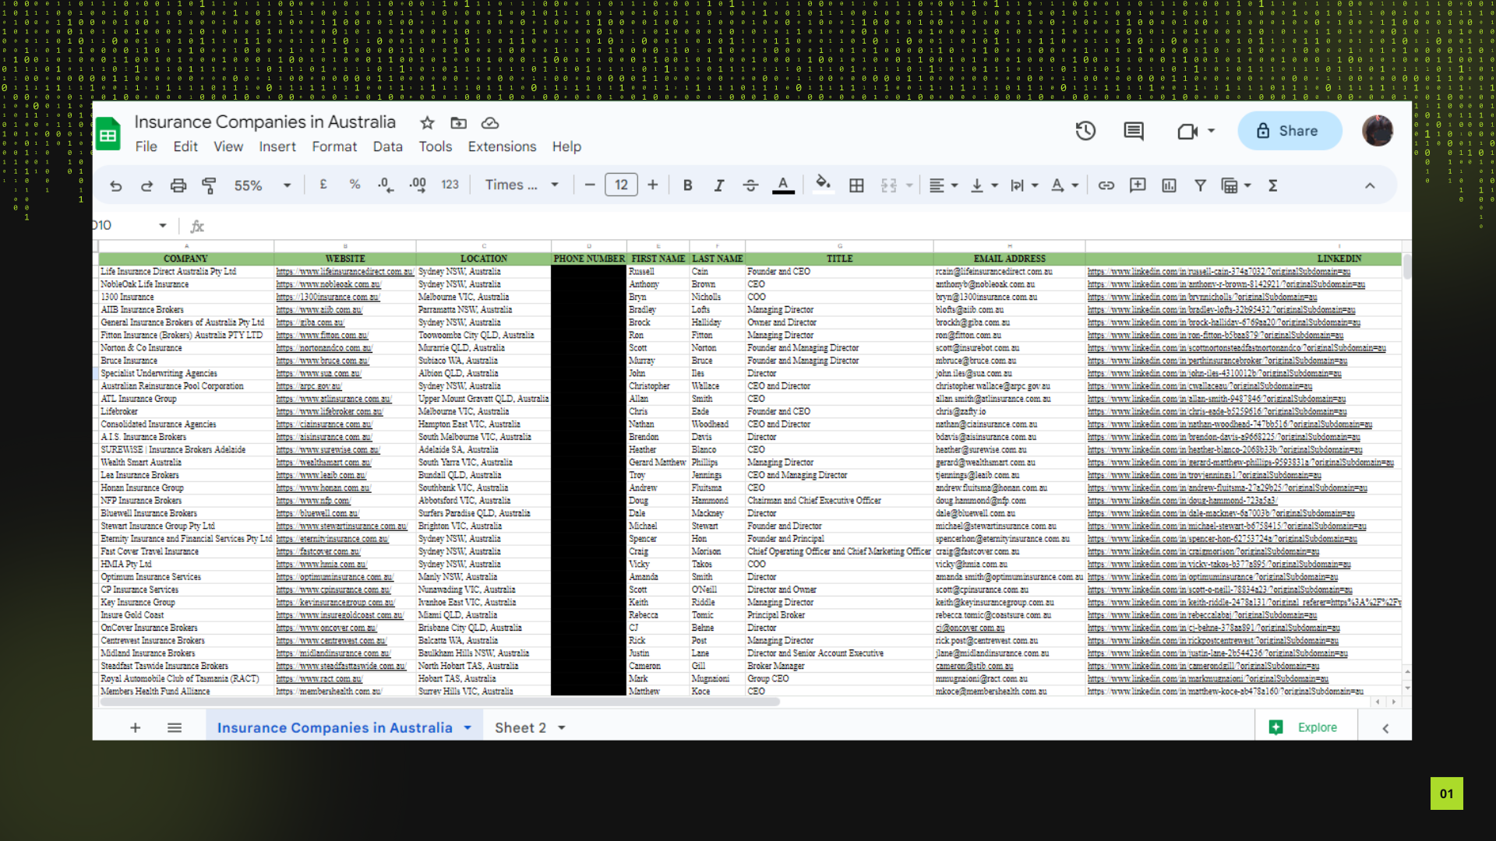Open the File menu
This screenshot has width=1496, height=841.
coord(146,146)
